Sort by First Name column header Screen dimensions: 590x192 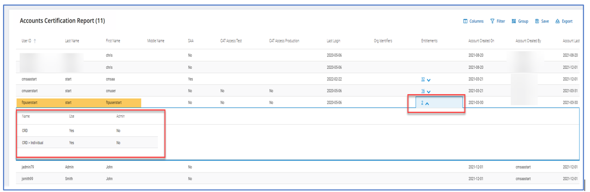point(113,40)
